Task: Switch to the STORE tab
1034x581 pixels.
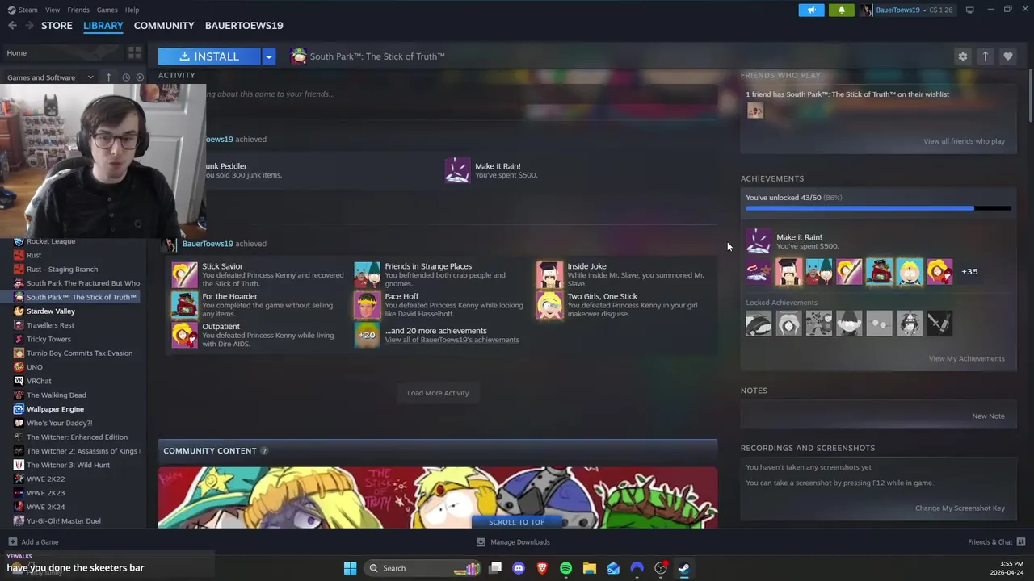Action: click(57, 26)
